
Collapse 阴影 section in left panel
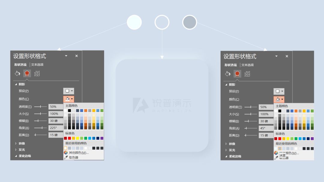pyautogui.click(x=16, y=84)
